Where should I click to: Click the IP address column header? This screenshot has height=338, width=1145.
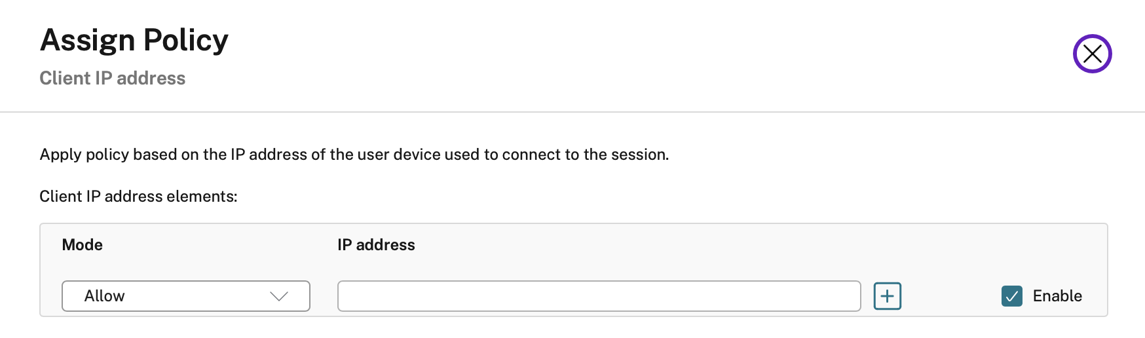click(x=376, y=245)
